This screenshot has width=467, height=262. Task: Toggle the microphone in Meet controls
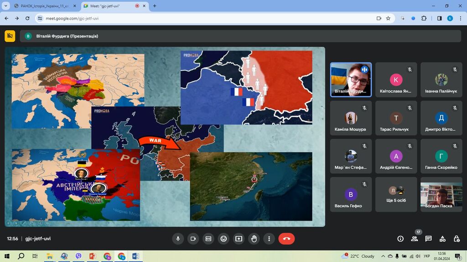click(x=178, y=239)
